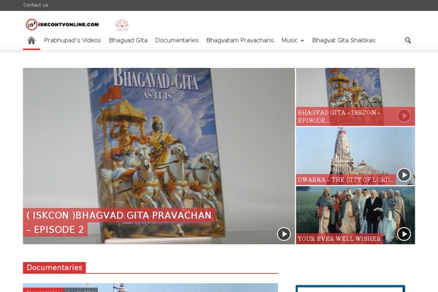Play Bhagvad Gita Pravachan Episode 2 video
The height and width of the screenshot is (292, 438).
[284, 234]
